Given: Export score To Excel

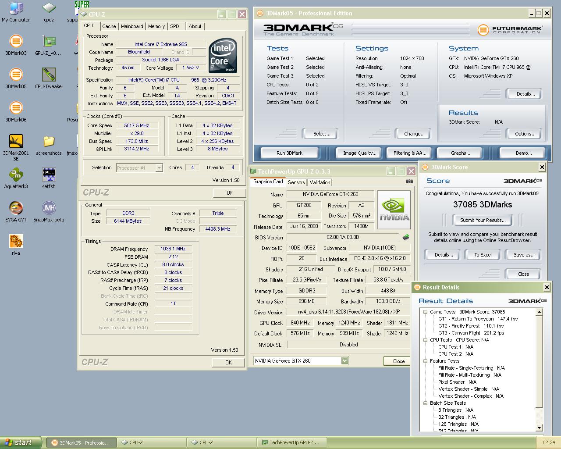Looking at the screenshot, I should [483, 255].
